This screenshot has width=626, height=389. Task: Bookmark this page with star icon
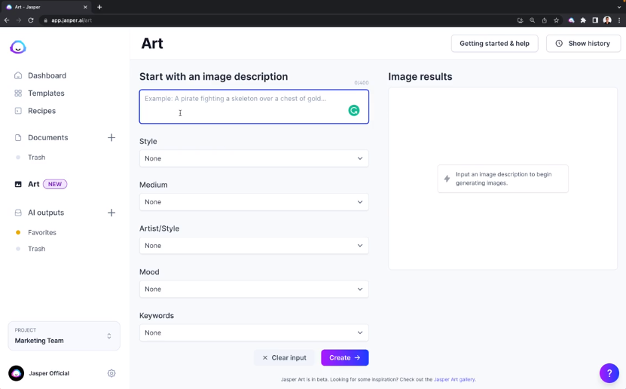pyautogui.click(x=556, y=20)
